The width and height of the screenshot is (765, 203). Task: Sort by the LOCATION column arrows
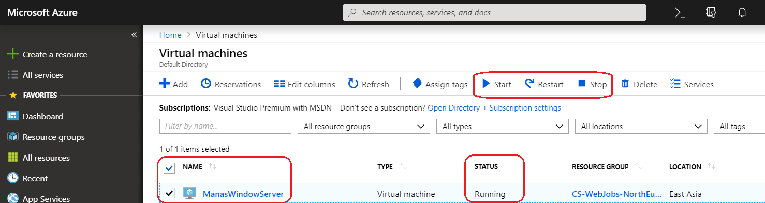[x=712, y=166]
